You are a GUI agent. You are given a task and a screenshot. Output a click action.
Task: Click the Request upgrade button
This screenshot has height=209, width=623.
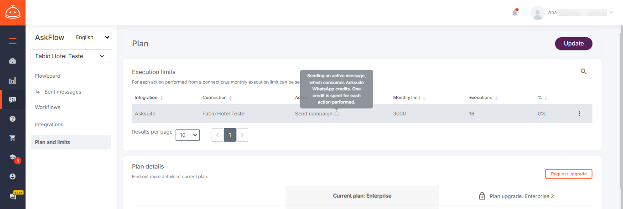[x=569, y=174]
